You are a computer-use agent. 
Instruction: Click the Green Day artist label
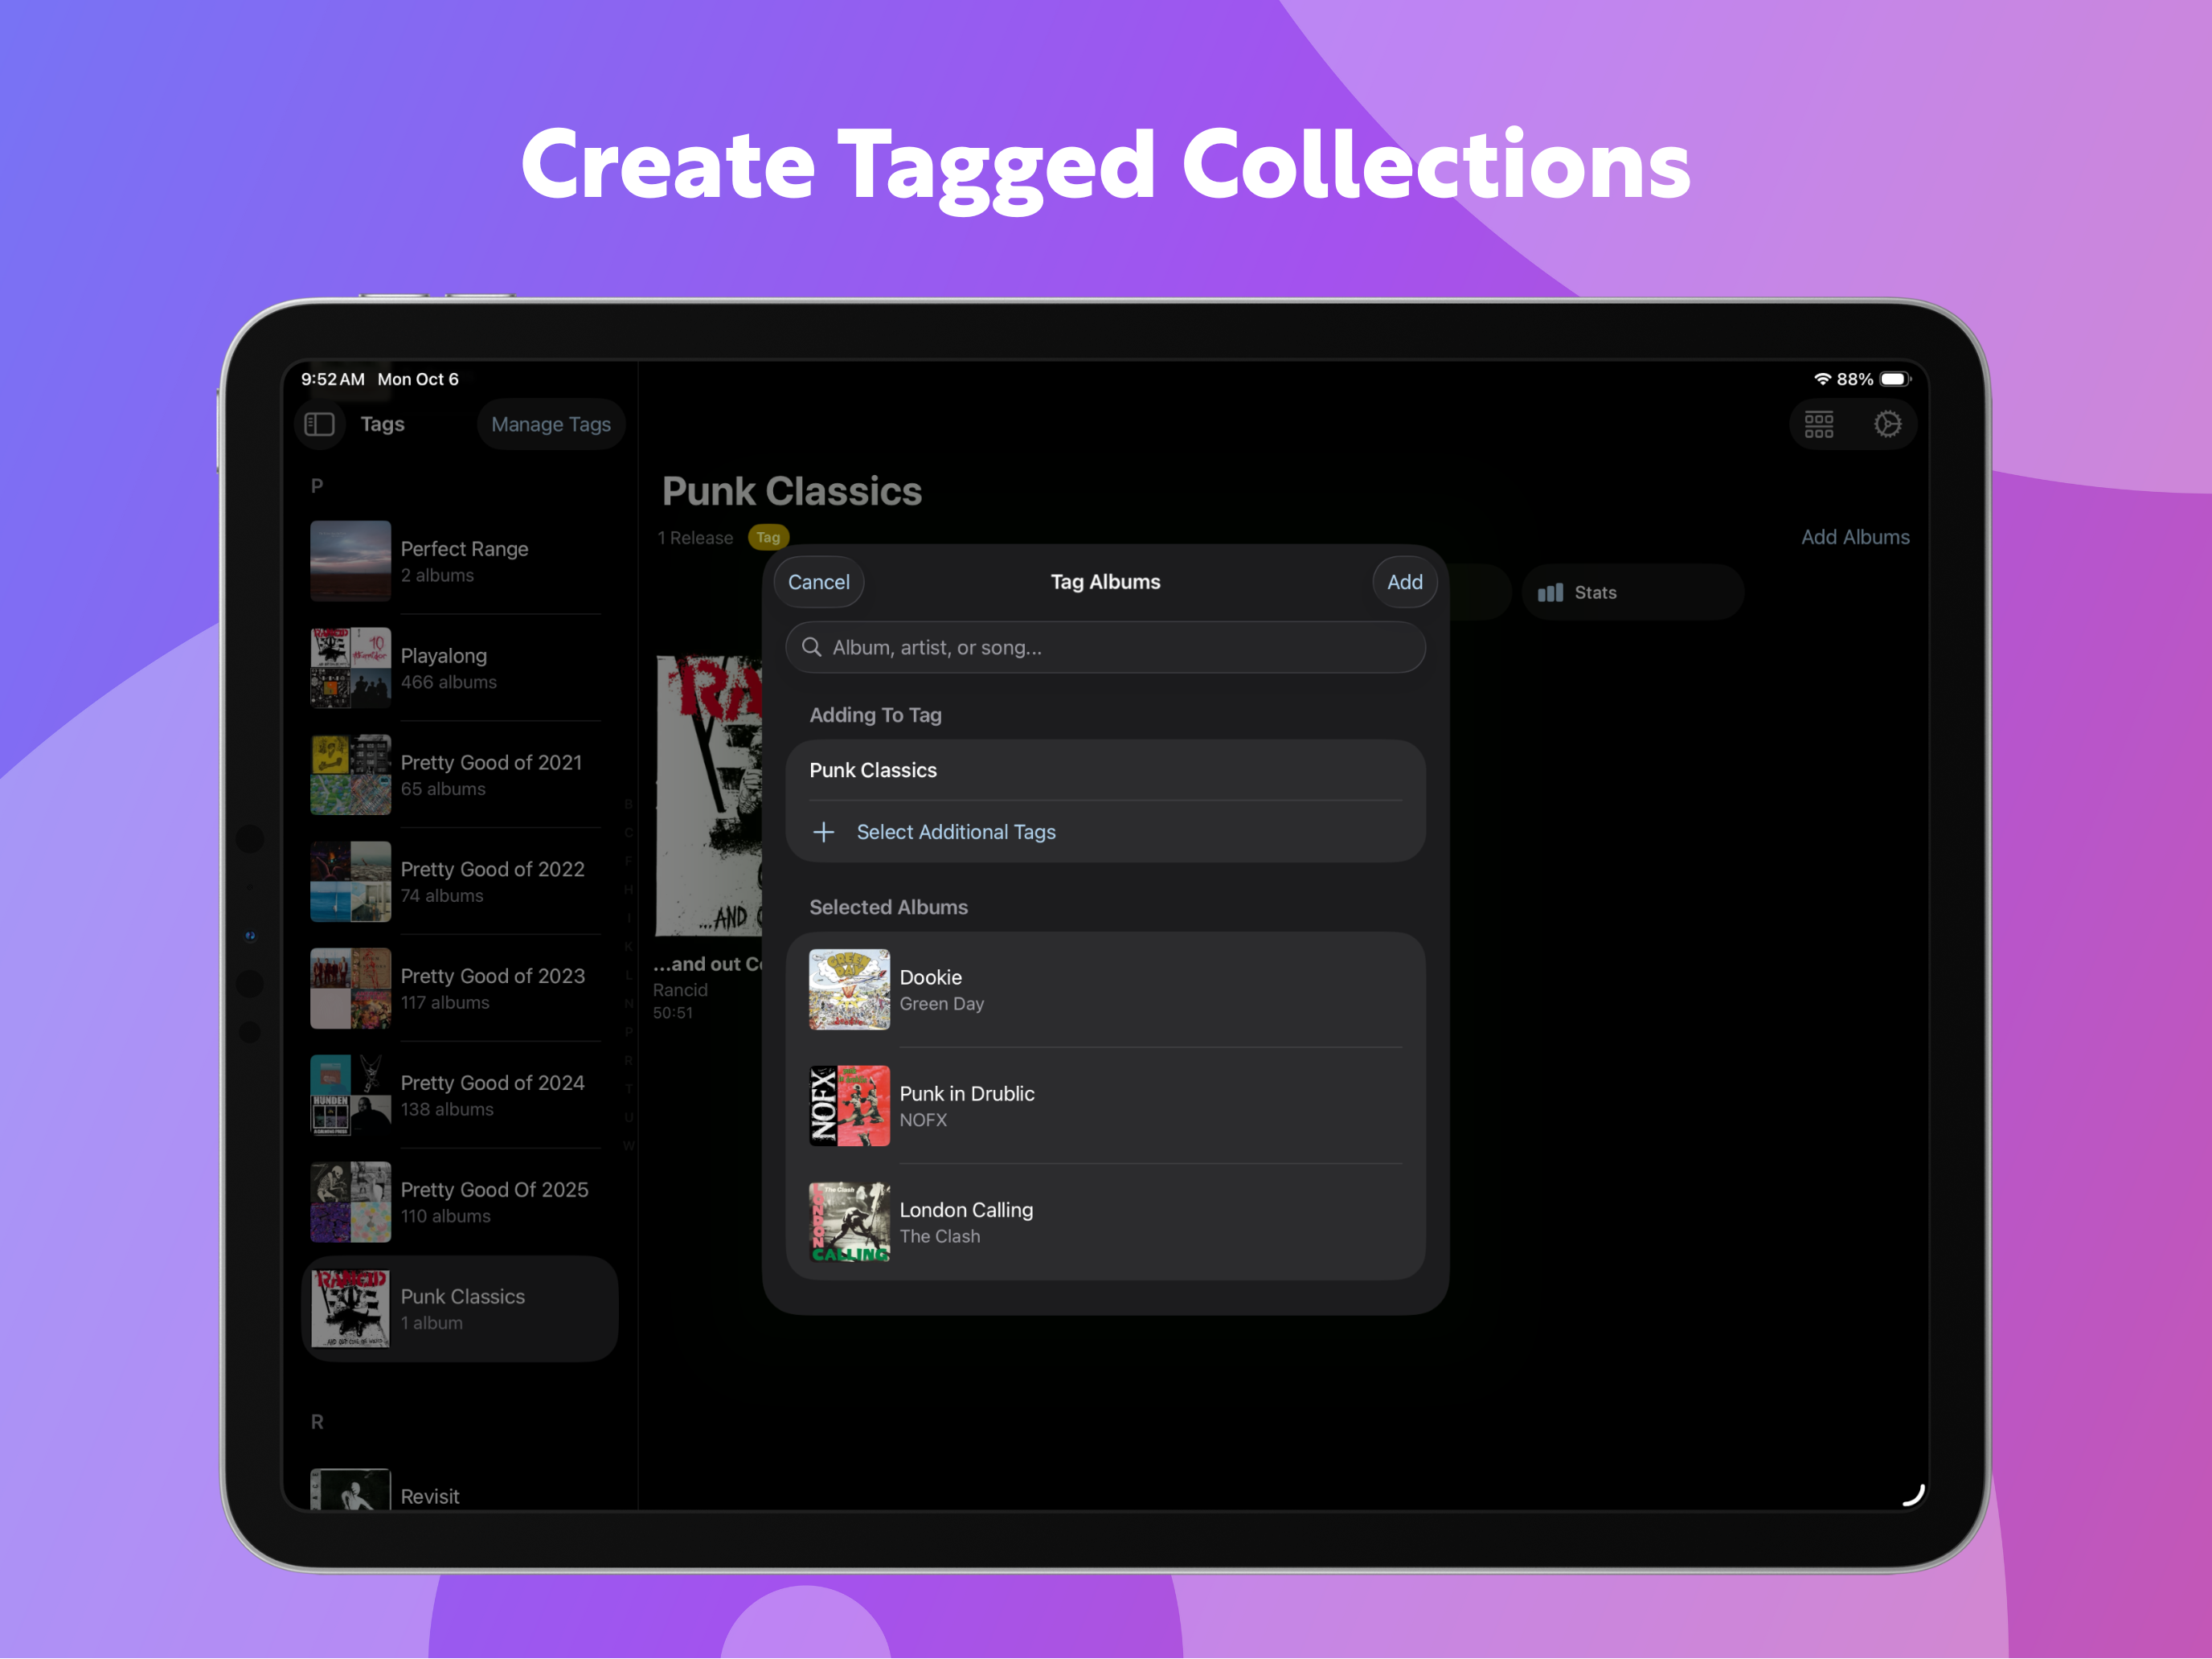(942, 1004)
